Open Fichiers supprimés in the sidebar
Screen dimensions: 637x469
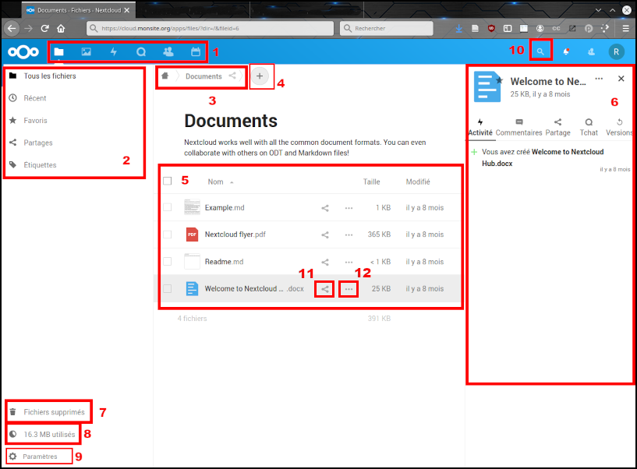pyautogui.click(x=54, y=411)
